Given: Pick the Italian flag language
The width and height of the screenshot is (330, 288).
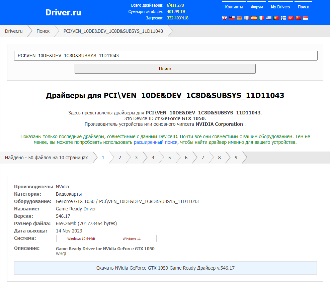Looking at the screenshot, I should (x=261, y=18).
